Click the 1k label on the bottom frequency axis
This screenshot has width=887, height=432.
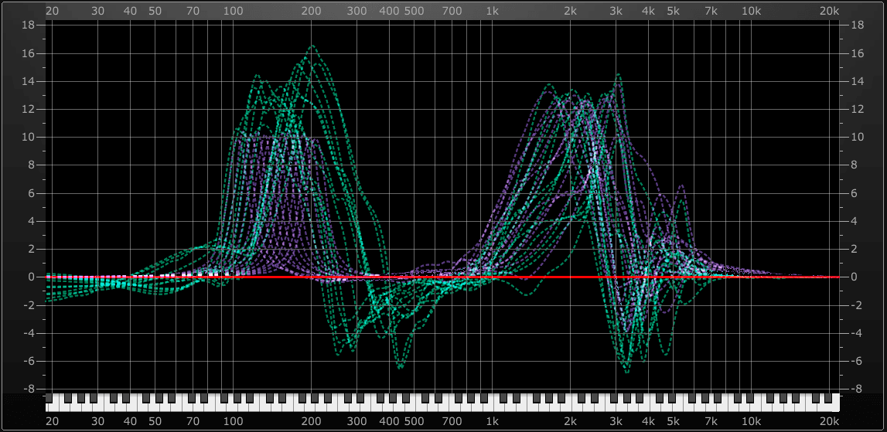coord(492,421)
